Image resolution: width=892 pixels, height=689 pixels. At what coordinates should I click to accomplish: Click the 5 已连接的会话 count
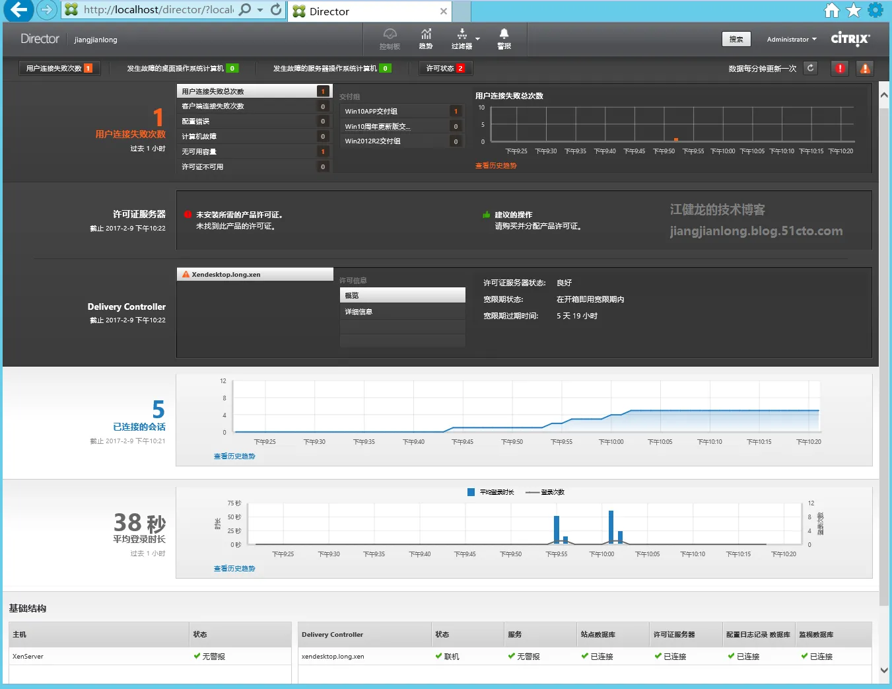[x=158, y=410]
